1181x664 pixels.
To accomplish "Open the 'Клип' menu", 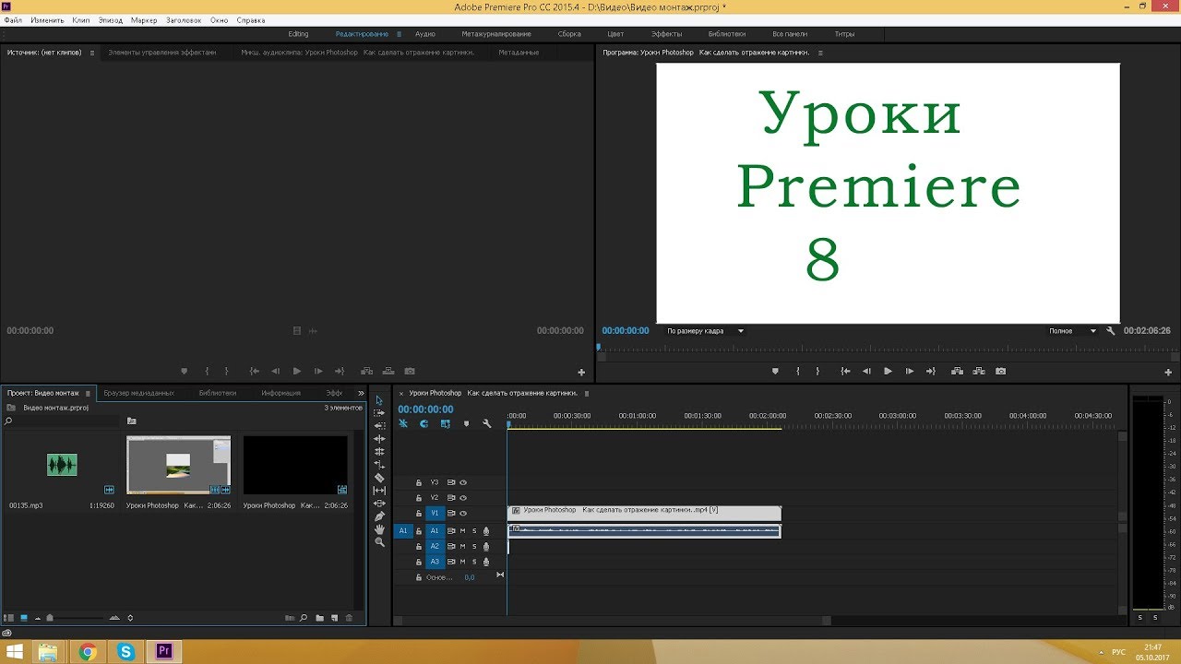I will click(x=81, y=19).
